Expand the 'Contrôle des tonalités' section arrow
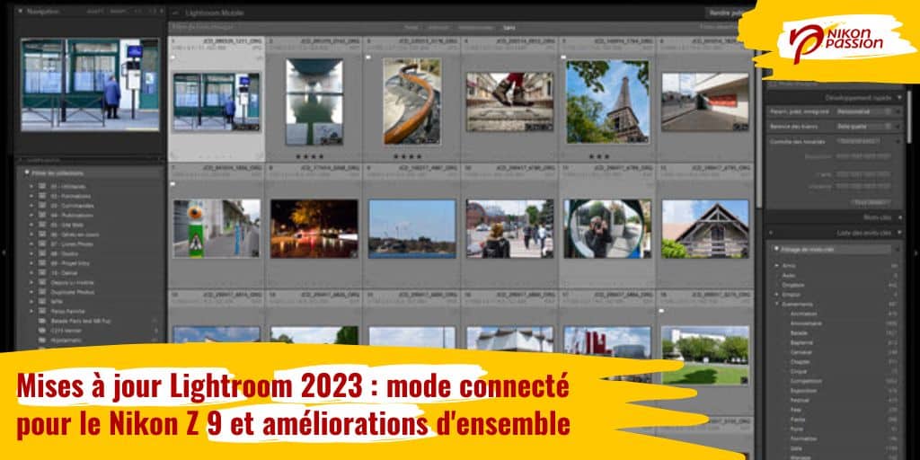 898,141
